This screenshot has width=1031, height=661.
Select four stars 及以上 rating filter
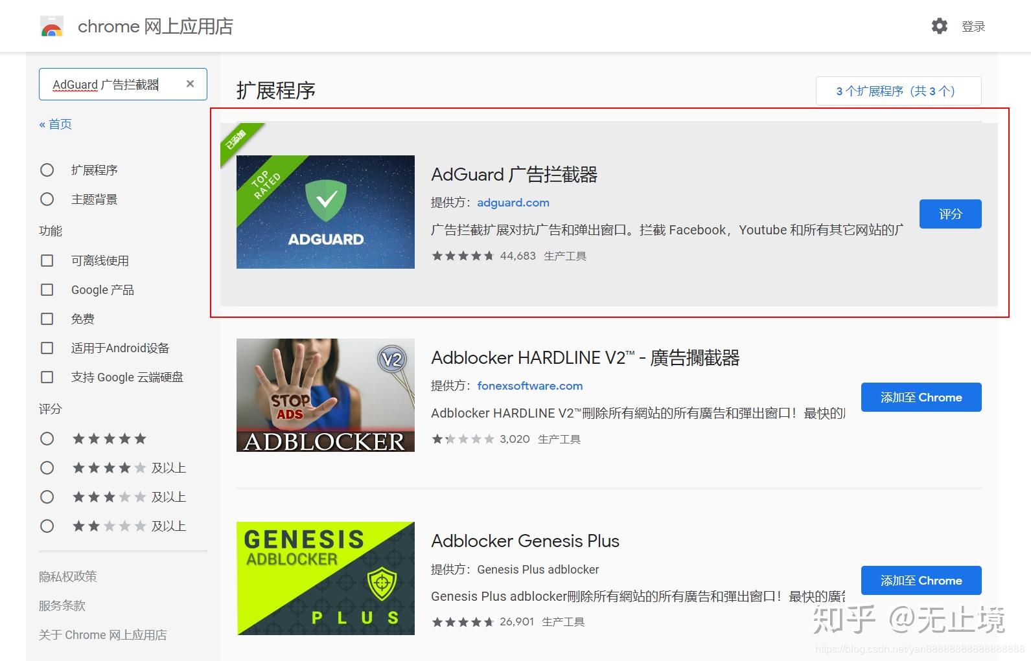(47, 467)
